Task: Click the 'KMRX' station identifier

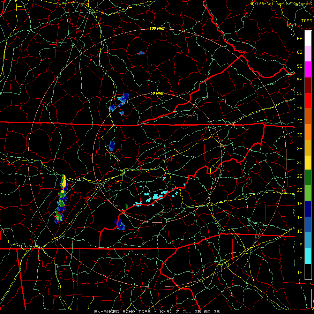Action: [x=167, y=312]
